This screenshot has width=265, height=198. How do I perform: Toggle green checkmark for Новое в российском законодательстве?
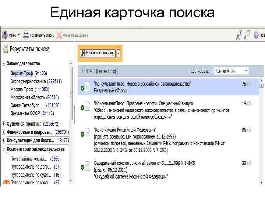82,88
